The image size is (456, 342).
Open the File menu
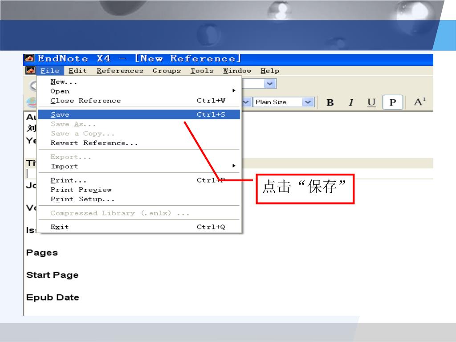(50, 71)
